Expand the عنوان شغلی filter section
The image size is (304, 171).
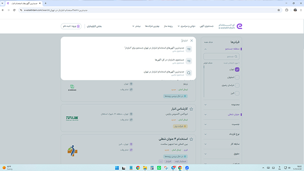click(x=205, y=115)
